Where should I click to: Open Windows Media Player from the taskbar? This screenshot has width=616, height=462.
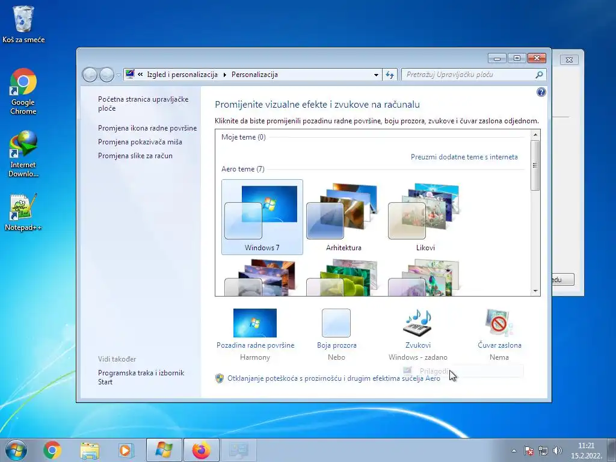pyautogui.click(x=126, y=450)
